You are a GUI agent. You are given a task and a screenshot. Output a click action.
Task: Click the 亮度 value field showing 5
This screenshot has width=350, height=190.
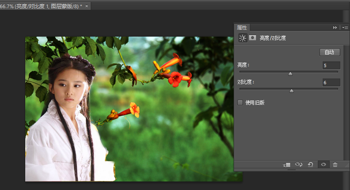pos(331,66)
